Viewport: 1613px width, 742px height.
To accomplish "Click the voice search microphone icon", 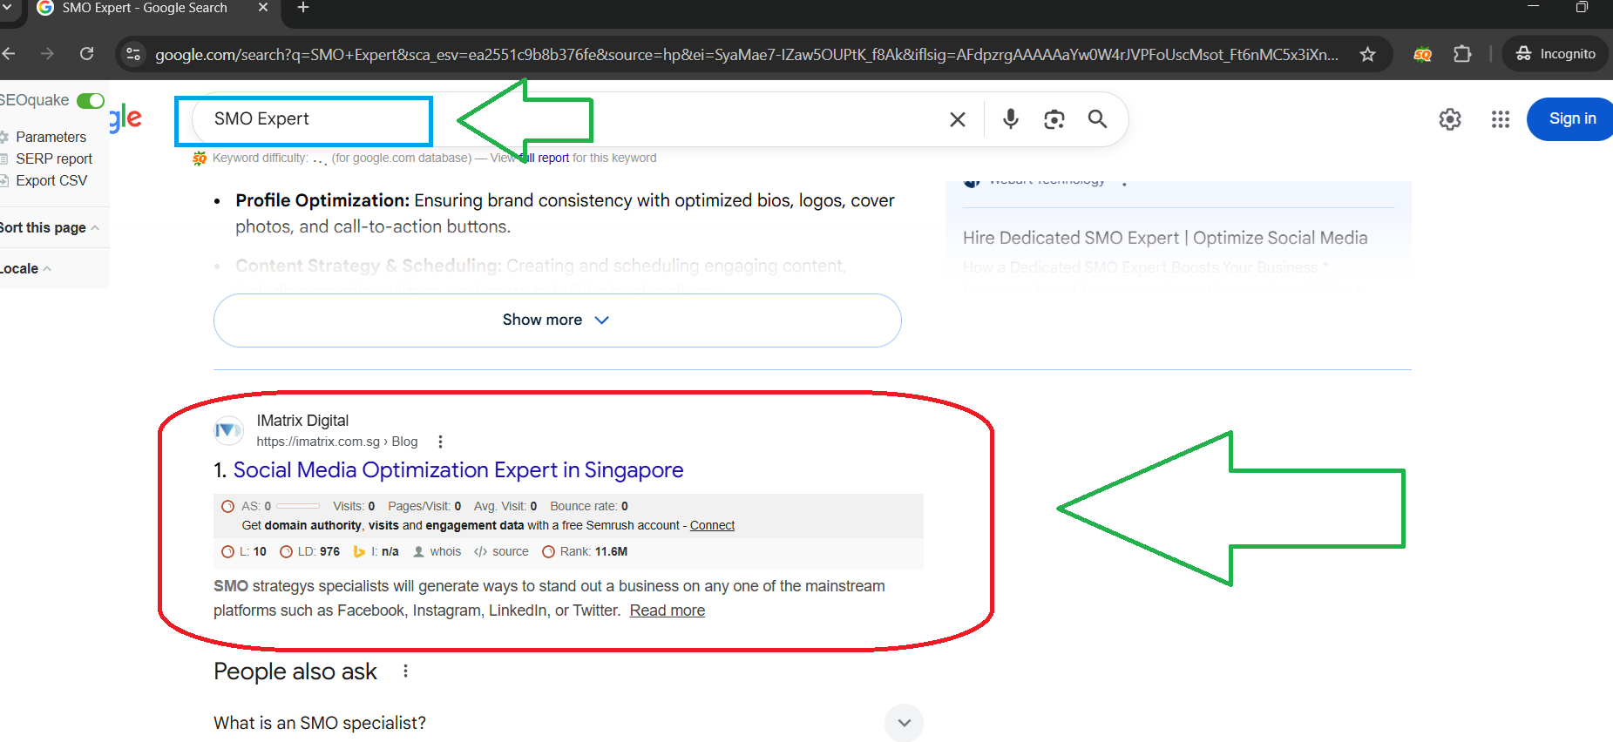I will pyautogui.click(x=1010, y=118).
